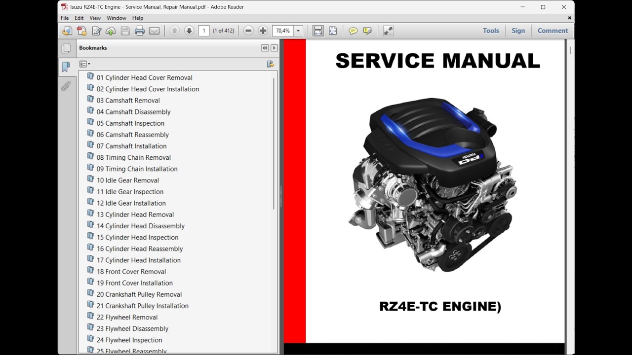
Task: Select bookmark 22 Flywheel Removal
Action: click(x=127, y=317)
